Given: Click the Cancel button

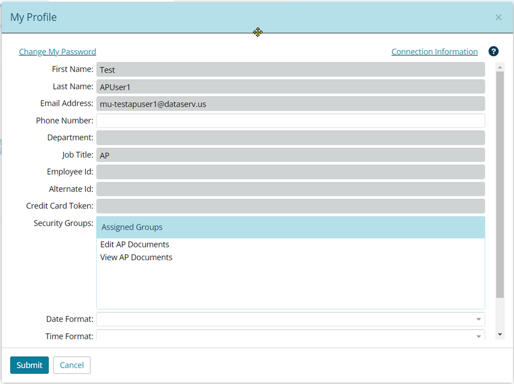Looking at the screenshot, I should [x=72, y=365].
